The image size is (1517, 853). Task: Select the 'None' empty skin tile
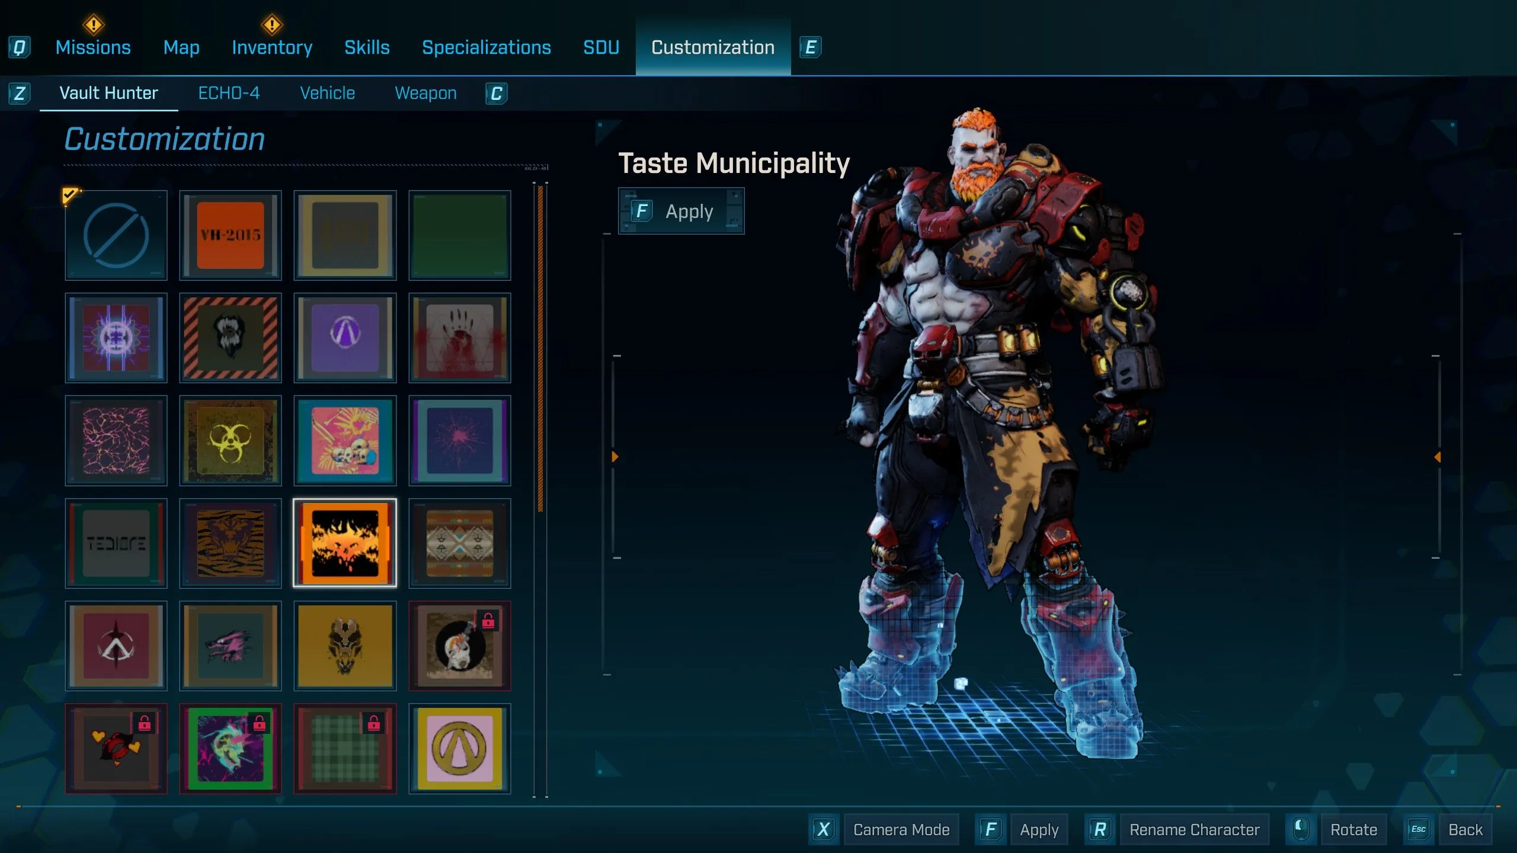click(x=116, y=235)
